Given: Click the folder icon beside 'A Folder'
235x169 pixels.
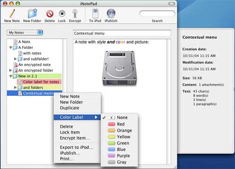Looking at the screenshot, I should click(15, 47).
